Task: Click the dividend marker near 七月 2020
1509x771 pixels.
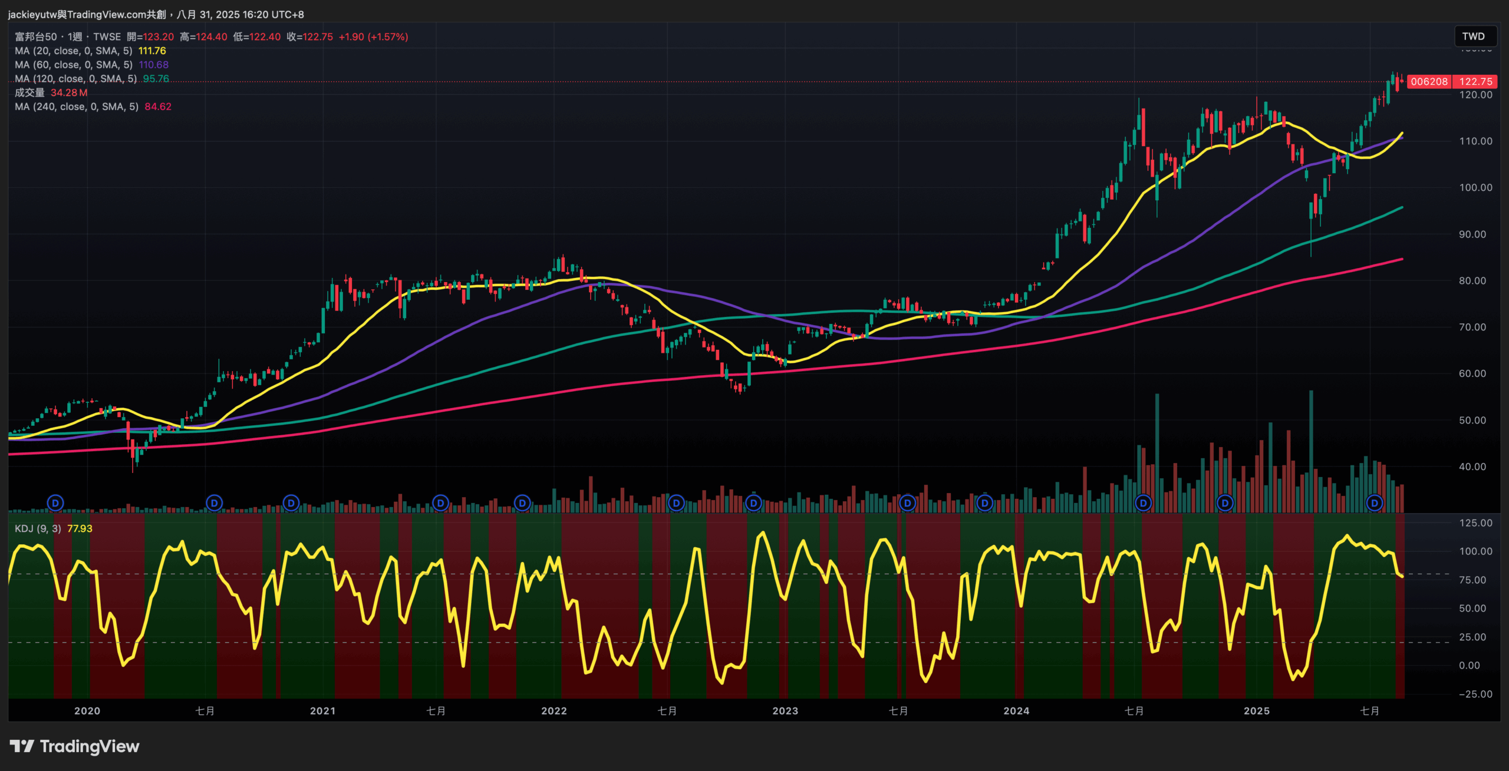Action: (215, 503)
